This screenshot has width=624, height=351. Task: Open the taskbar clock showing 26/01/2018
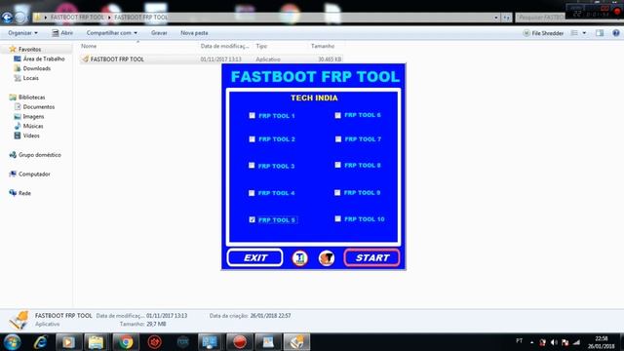(x=602, y=342)
